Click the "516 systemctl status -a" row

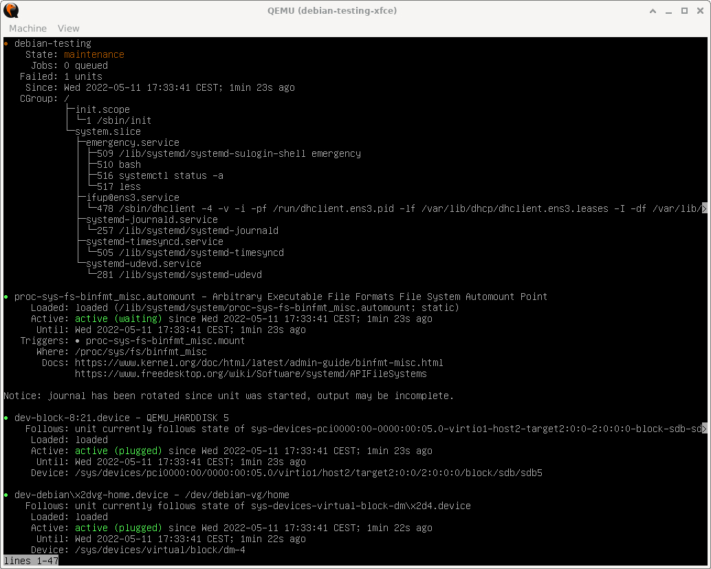pyautogui.click(x=160, y=175)
